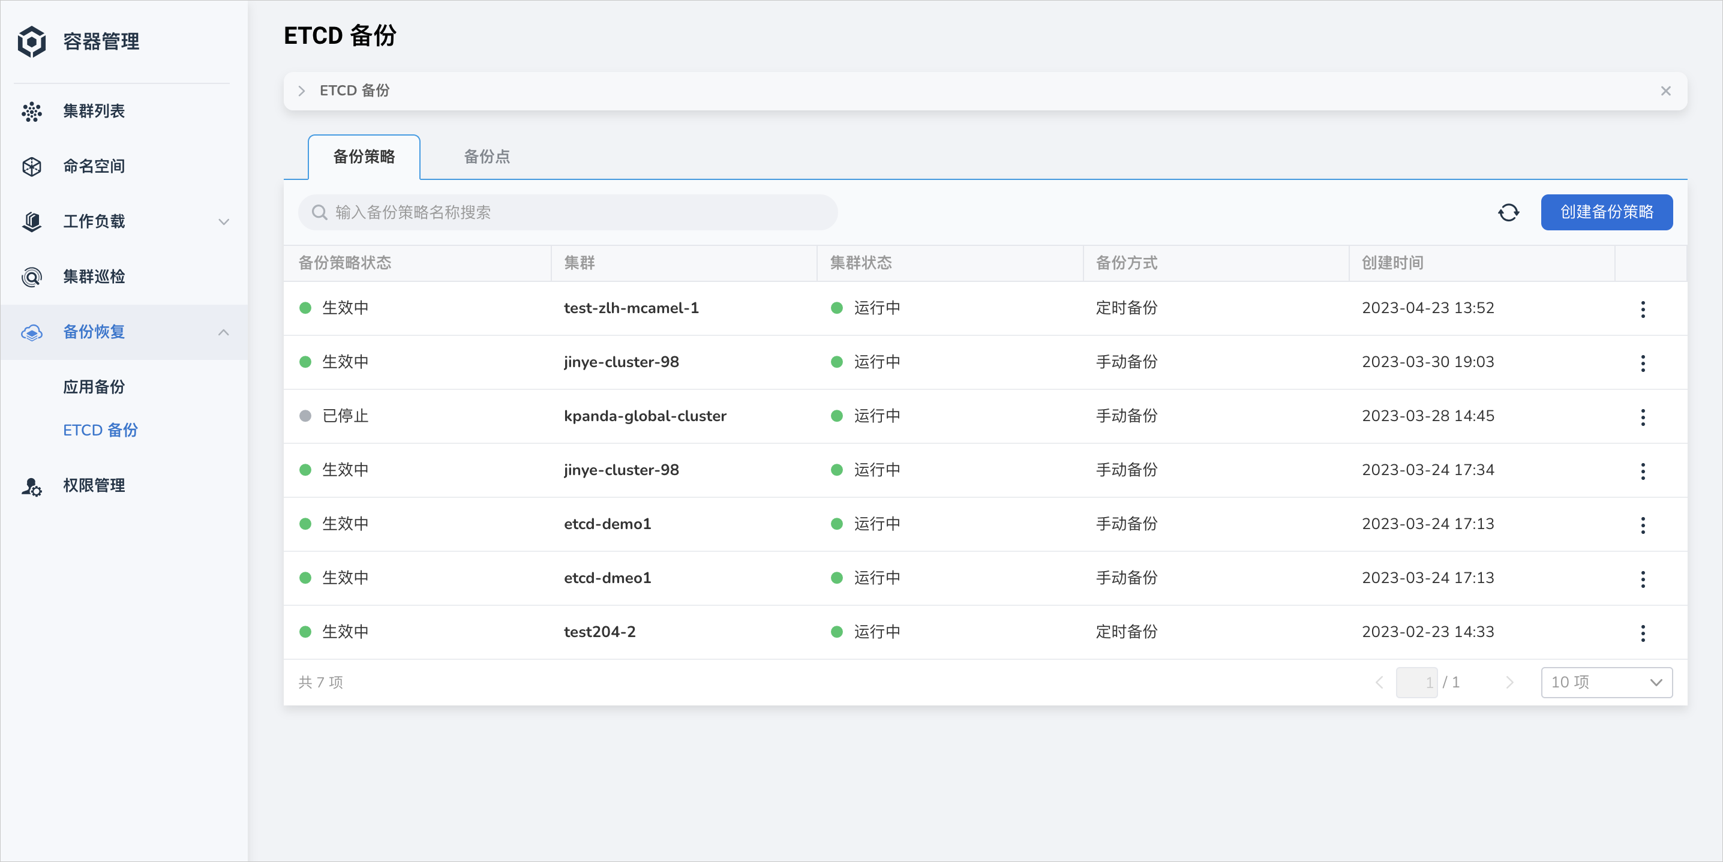
Task: Click the 备份策略状态 column header
Action: click(344, 263)
